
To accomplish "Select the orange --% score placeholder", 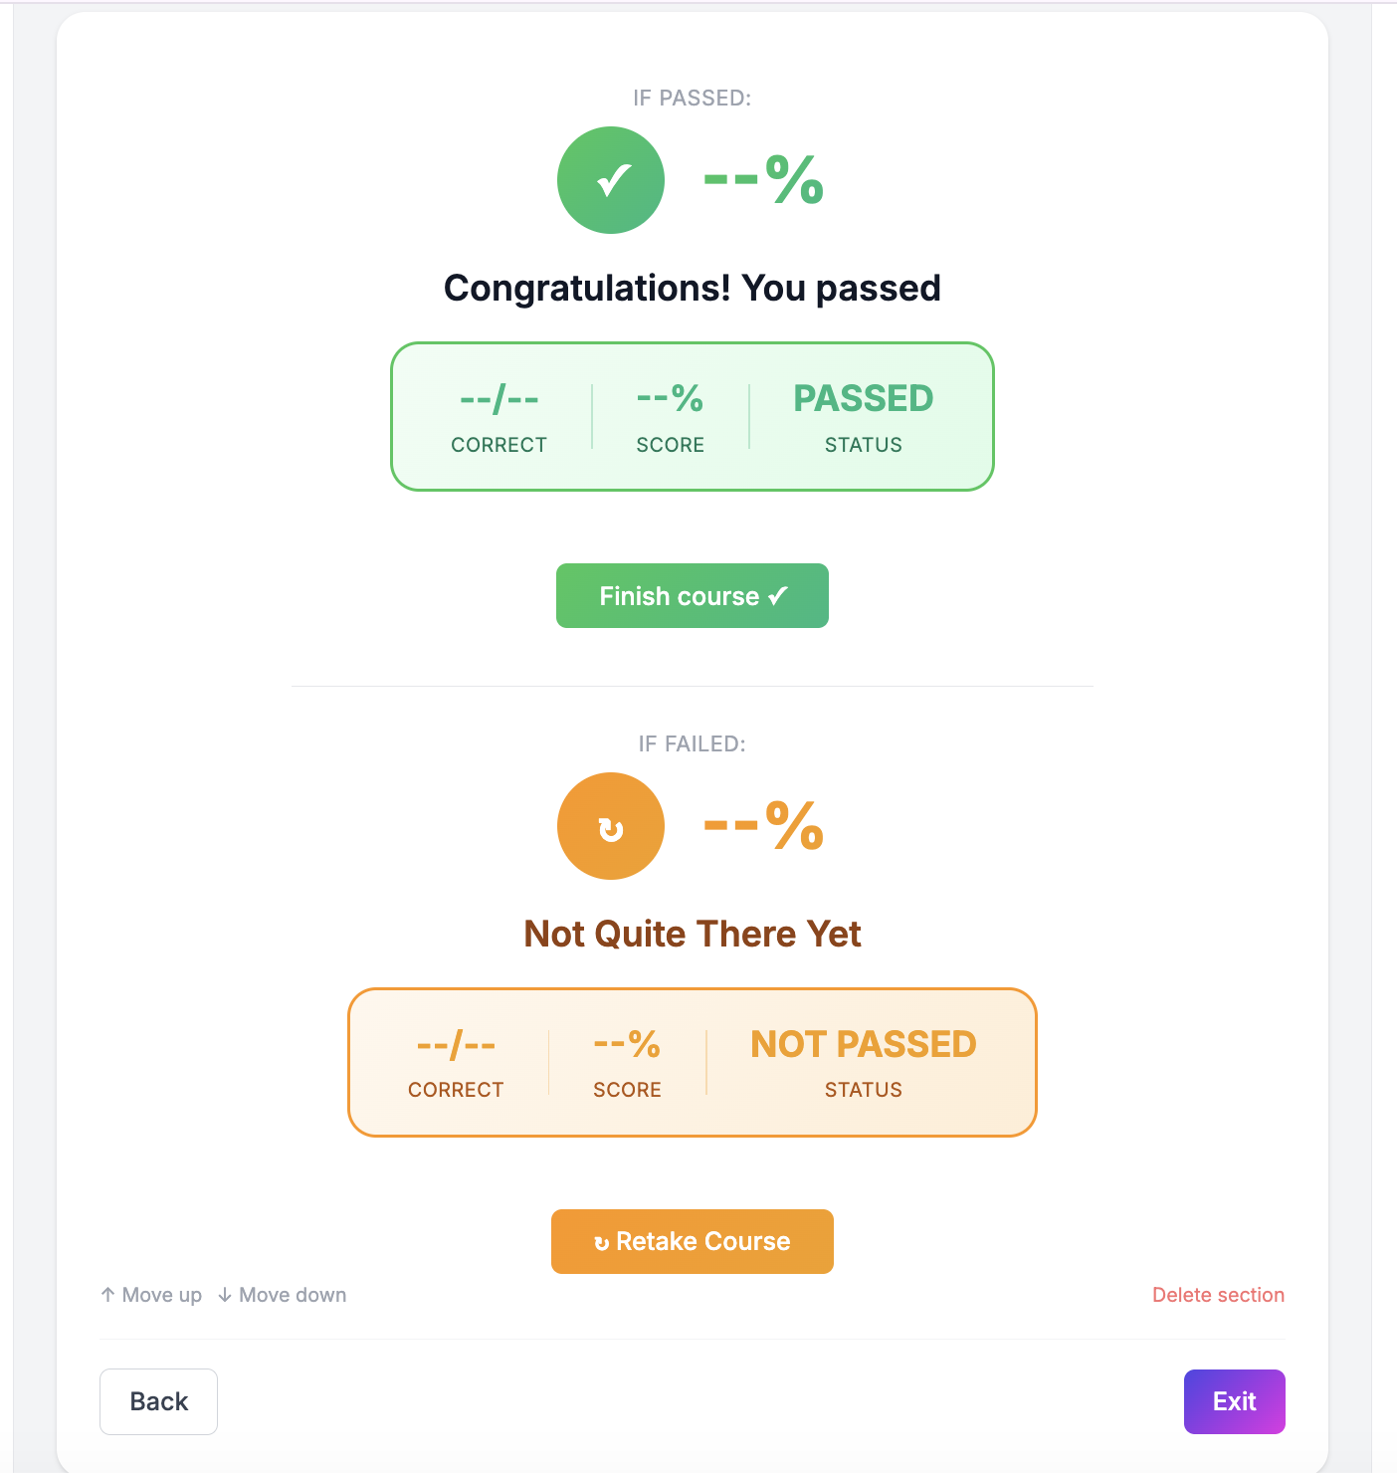I will (764, 826).
